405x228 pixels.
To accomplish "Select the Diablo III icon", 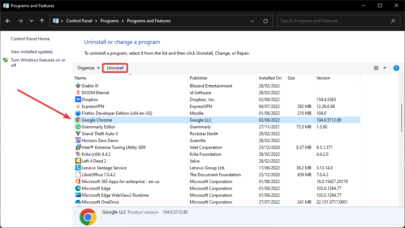I will (78, 86).
